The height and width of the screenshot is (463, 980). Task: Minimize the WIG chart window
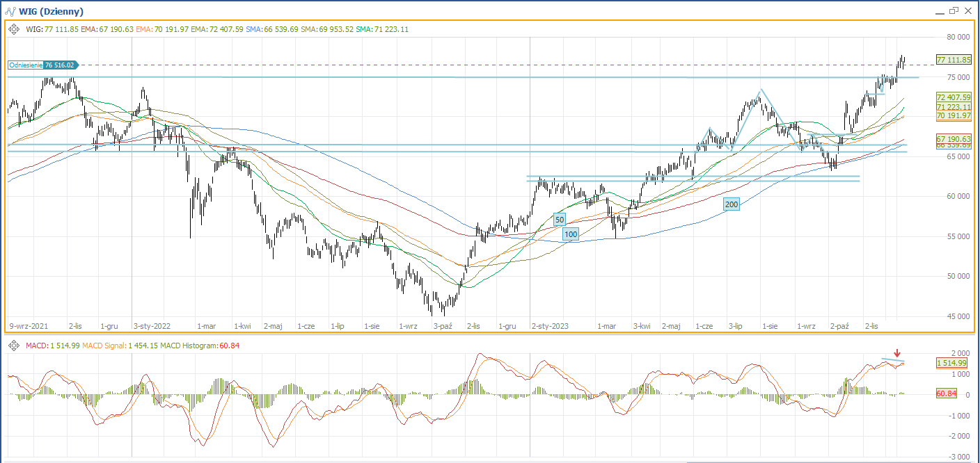tap(938, 12)
